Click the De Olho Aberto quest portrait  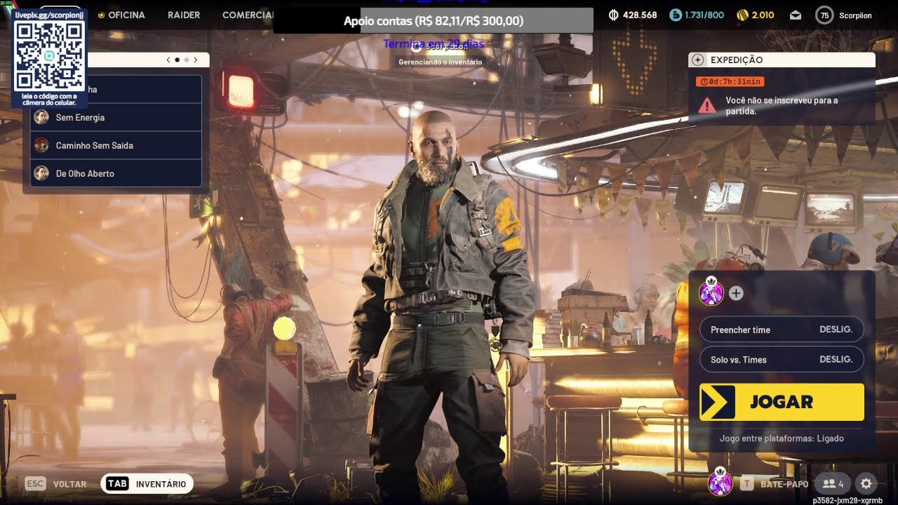coord(41,173)
